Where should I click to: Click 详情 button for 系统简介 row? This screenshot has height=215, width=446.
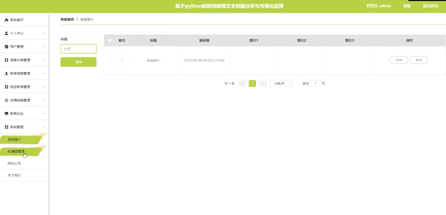coord(399,60)
